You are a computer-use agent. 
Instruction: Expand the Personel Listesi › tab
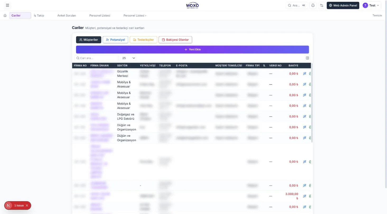click(x=135, y=16)
